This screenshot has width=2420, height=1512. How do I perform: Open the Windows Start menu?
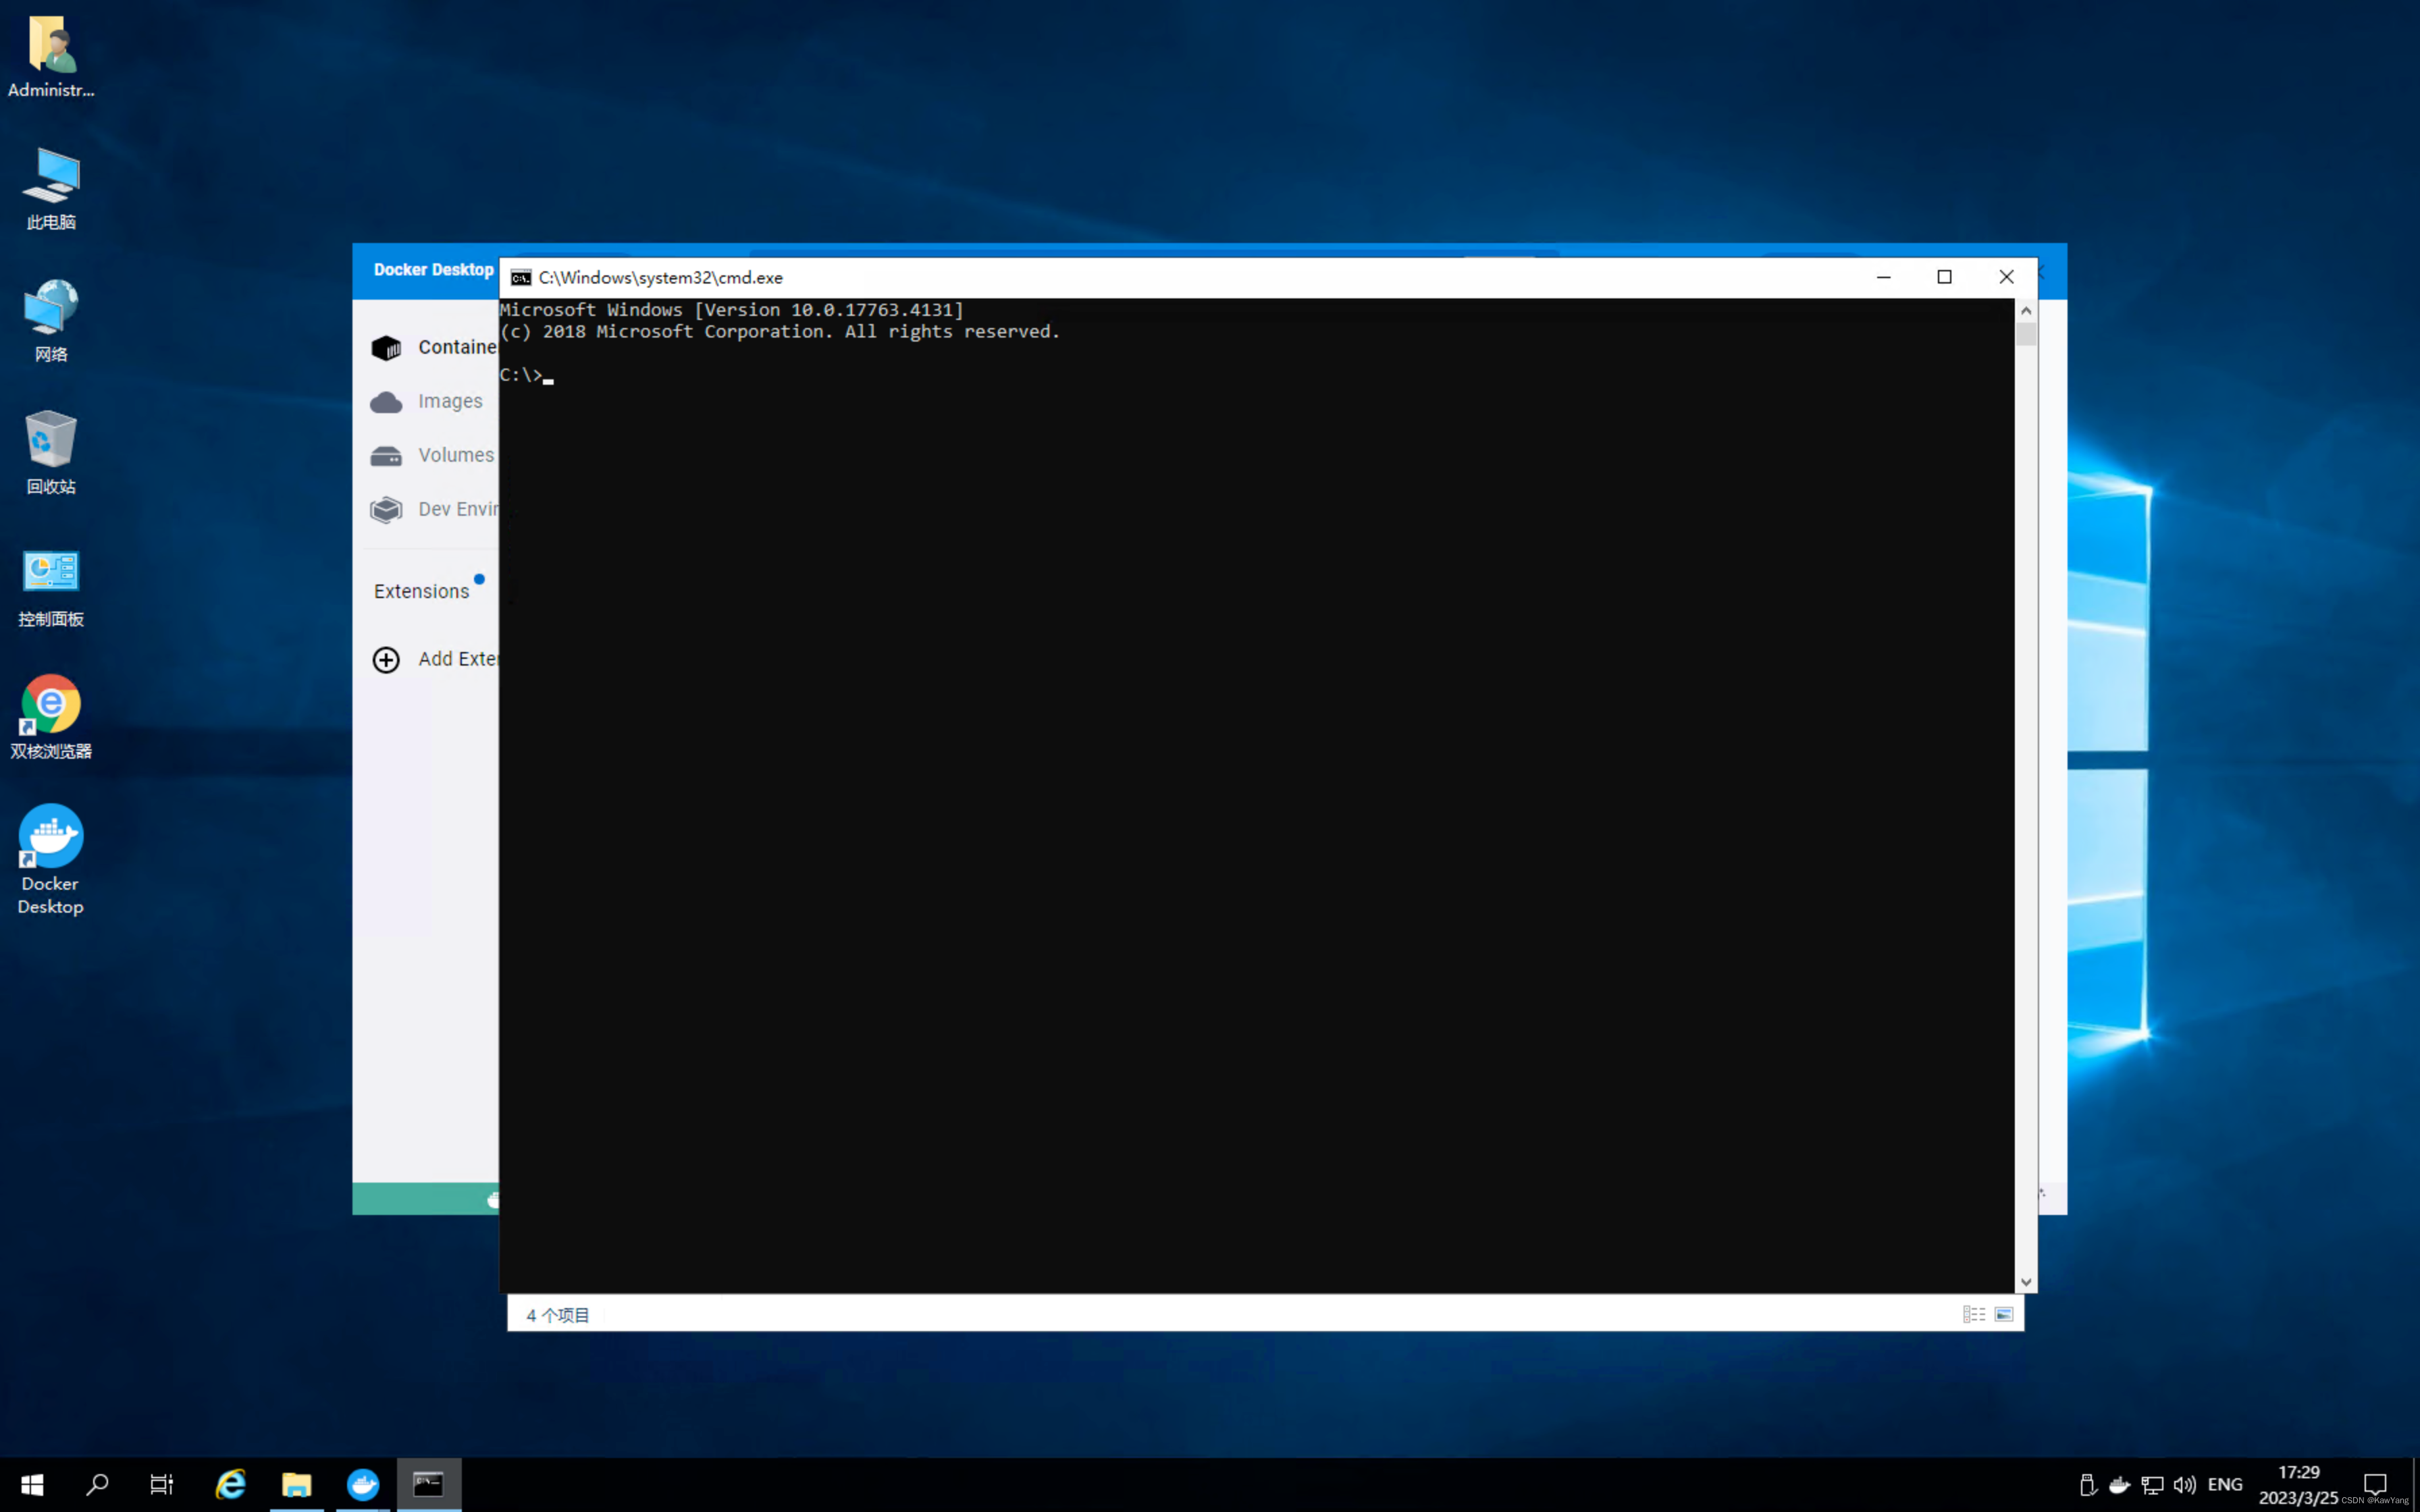click(32, 1484)
